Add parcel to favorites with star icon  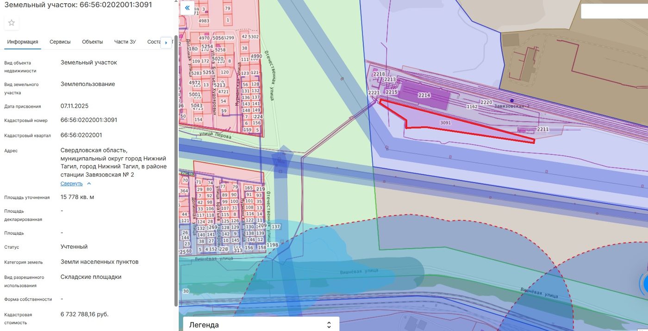pos(12,23)
